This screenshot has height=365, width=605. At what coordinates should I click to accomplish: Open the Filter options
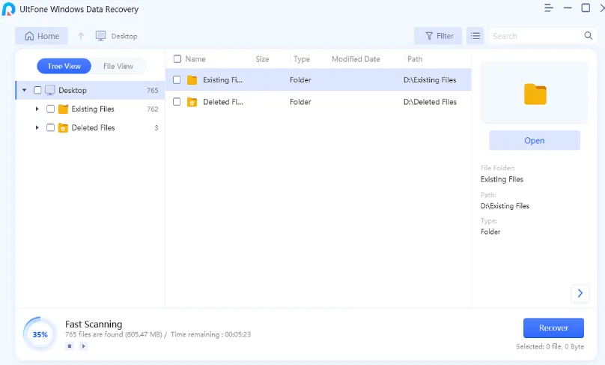[x=438, y=36]
